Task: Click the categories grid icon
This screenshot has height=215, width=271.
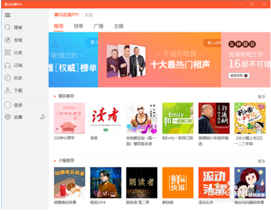Action: click(x=8, y=52)
